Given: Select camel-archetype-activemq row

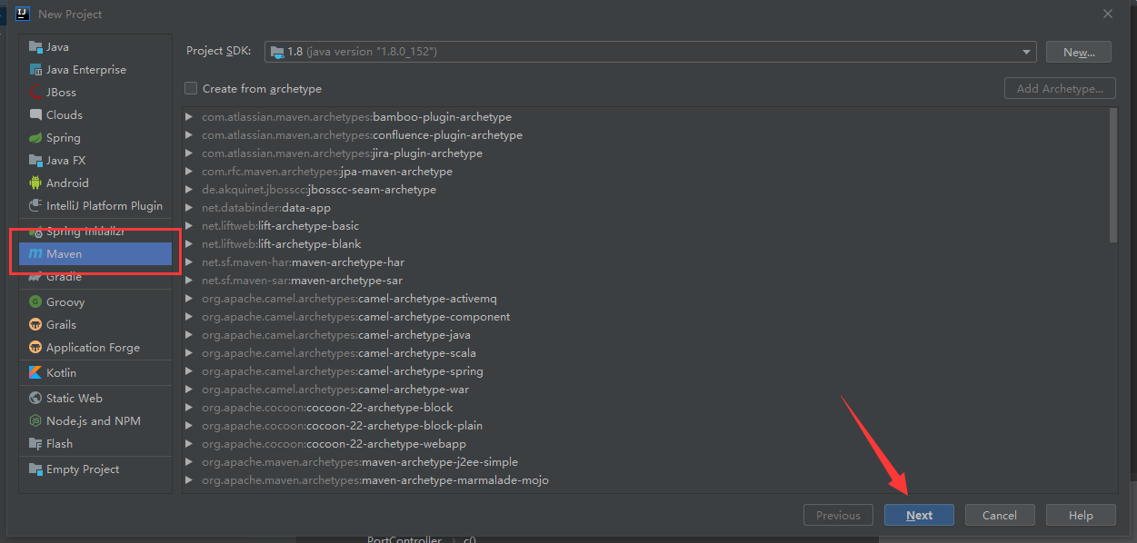Looking at the screenshot, I should 645,299.
